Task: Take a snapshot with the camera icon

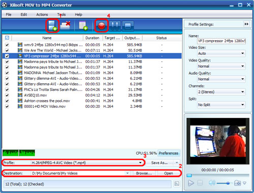Action: click(237, 183)
